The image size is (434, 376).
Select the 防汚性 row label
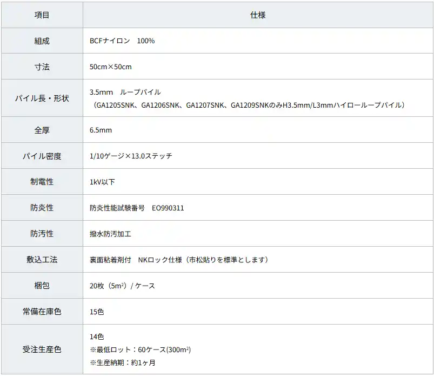point(42,234)
